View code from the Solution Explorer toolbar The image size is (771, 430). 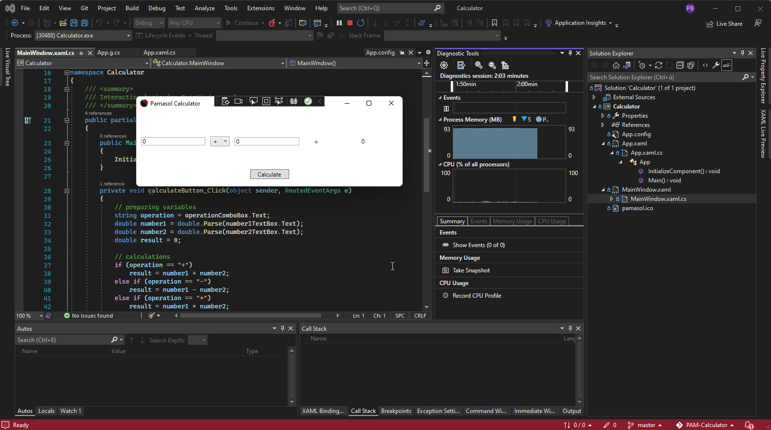pyautogui.click(x=705, y=65)
